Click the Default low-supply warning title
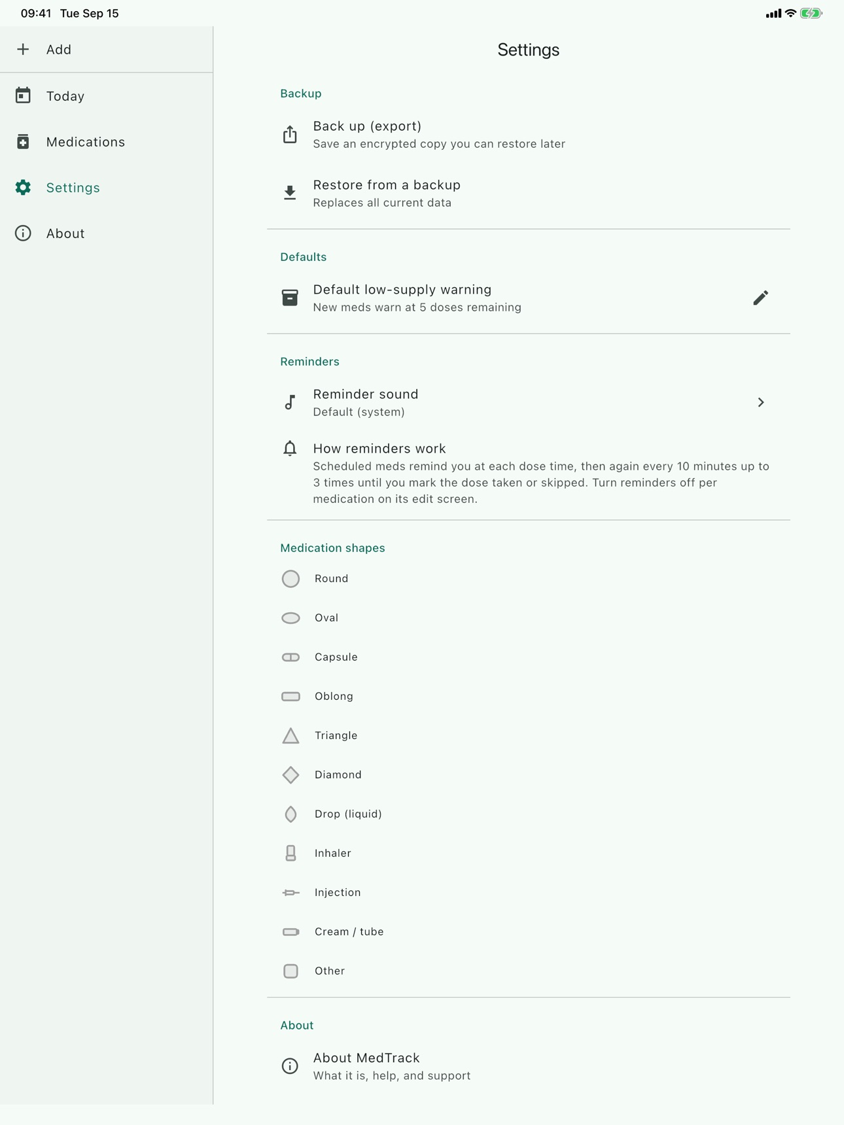The height and width of the screenshot is (1125, 844). click(x=402, y=289)
